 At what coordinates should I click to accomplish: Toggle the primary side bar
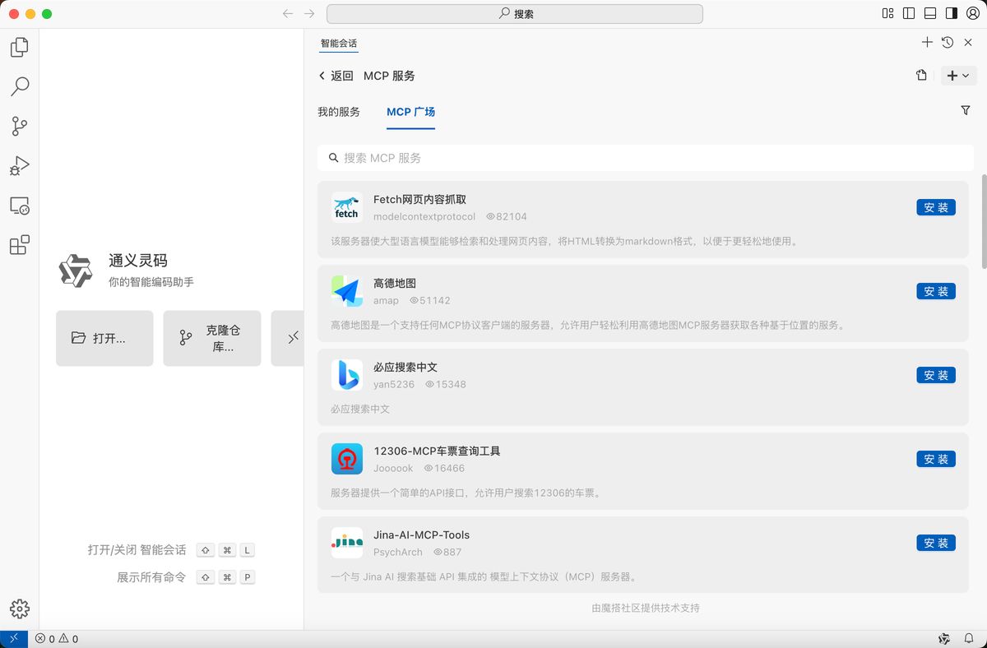(x=909, y=13)
